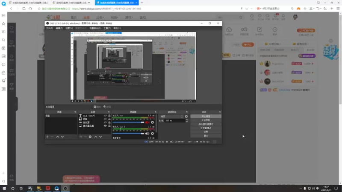Image resolution: width=342 pixels, height=192 pixels.
Task: Move source down with the sources panel down arrow
Action: pos(100,137)
